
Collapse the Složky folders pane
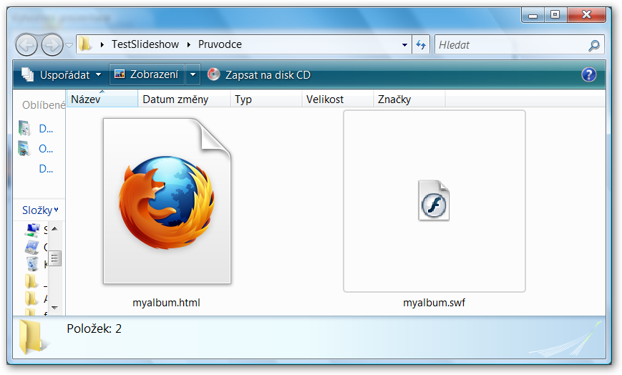pos(40,210)
